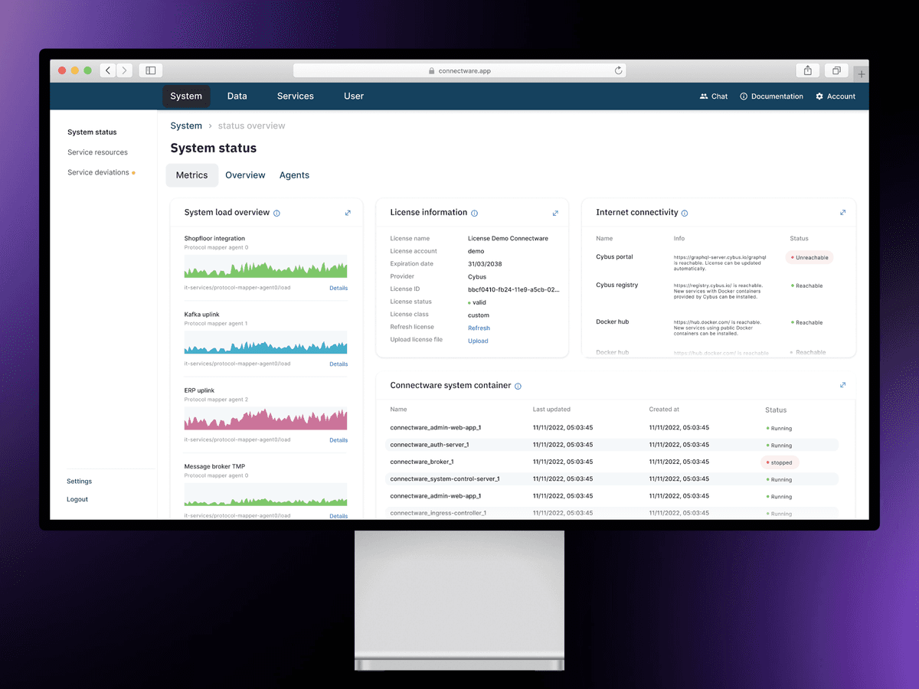919x689 pixels.
Task: Click the Safari share icon
Action: point(807,70)
